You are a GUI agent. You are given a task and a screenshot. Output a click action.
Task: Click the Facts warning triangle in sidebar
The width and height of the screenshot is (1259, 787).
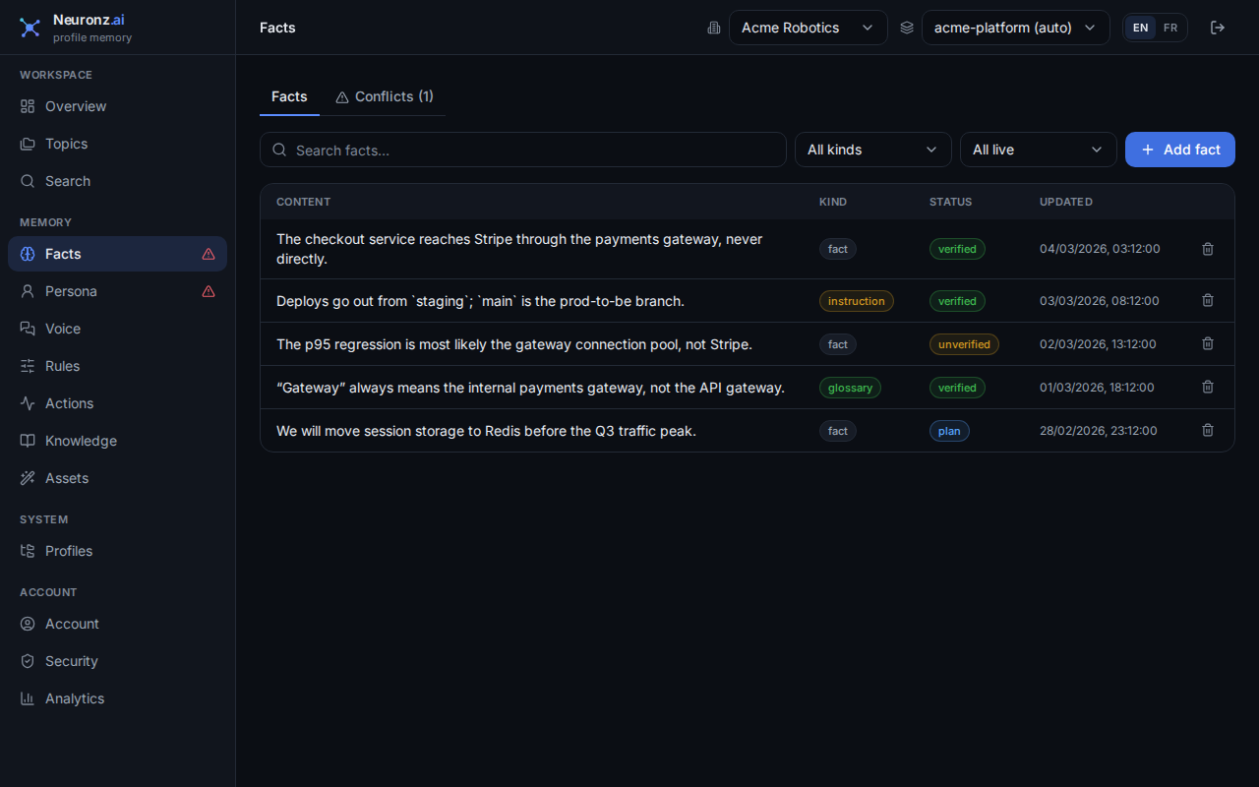(x=209, y=254)
